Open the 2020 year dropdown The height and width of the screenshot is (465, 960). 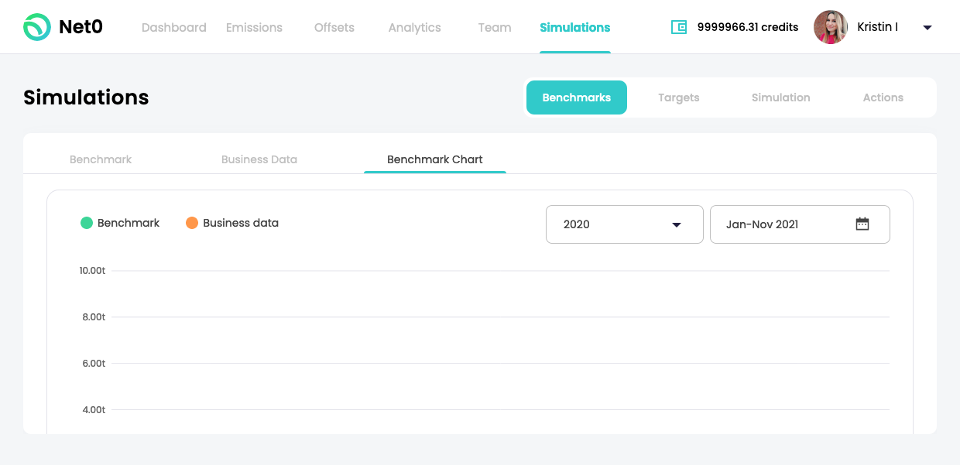click(x=625, y=224)
